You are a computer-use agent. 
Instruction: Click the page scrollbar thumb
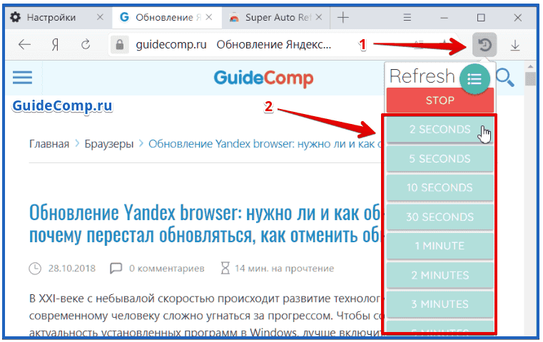530,79
